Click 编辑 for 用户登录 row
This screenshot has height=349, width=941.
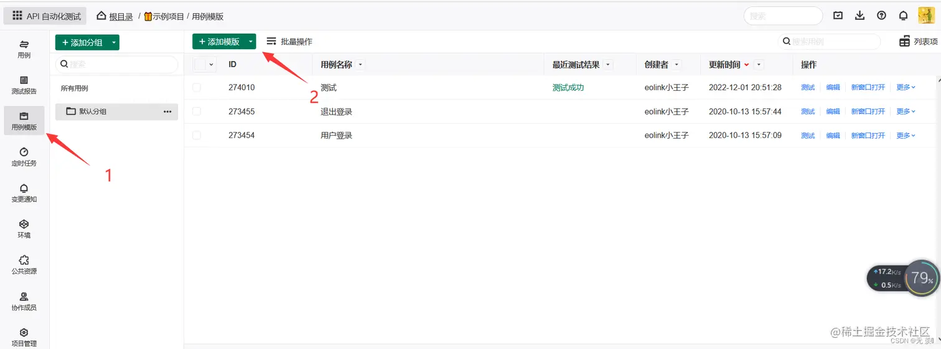point(833,135)
